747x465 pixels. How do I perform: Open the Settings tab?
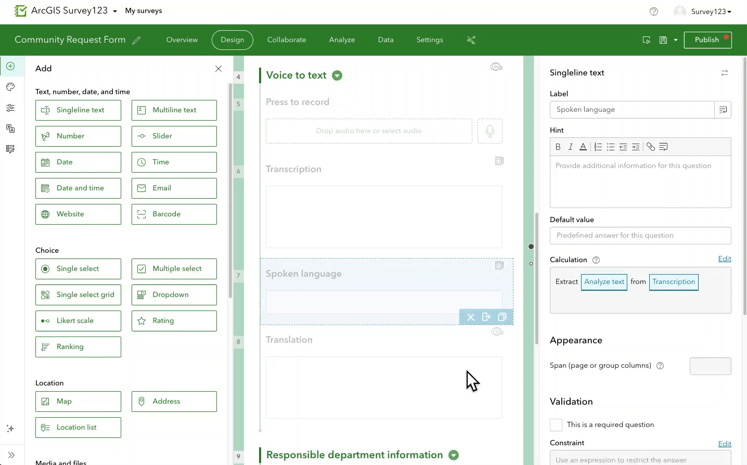click(x=429, y=40)
